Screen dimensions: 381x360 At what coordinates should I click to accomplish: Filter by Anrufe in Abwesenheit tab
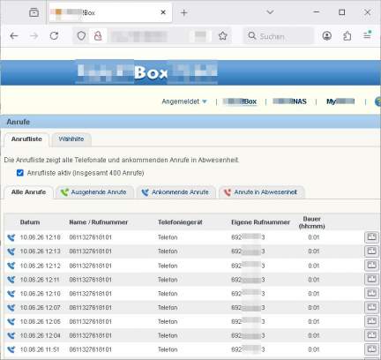click(261, 192)
